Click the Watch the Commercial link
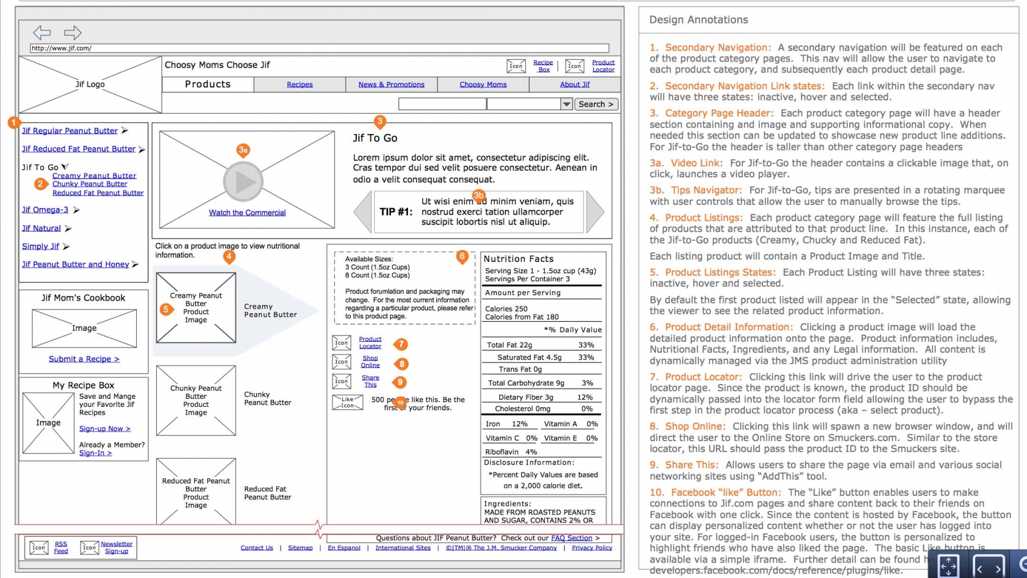Image resolution: width=1027 pixels, height=578 pixels. click(247, 213)
